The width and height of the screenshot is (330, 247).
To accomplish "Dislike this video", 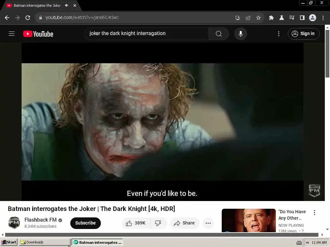I will (x=158, y=223).
